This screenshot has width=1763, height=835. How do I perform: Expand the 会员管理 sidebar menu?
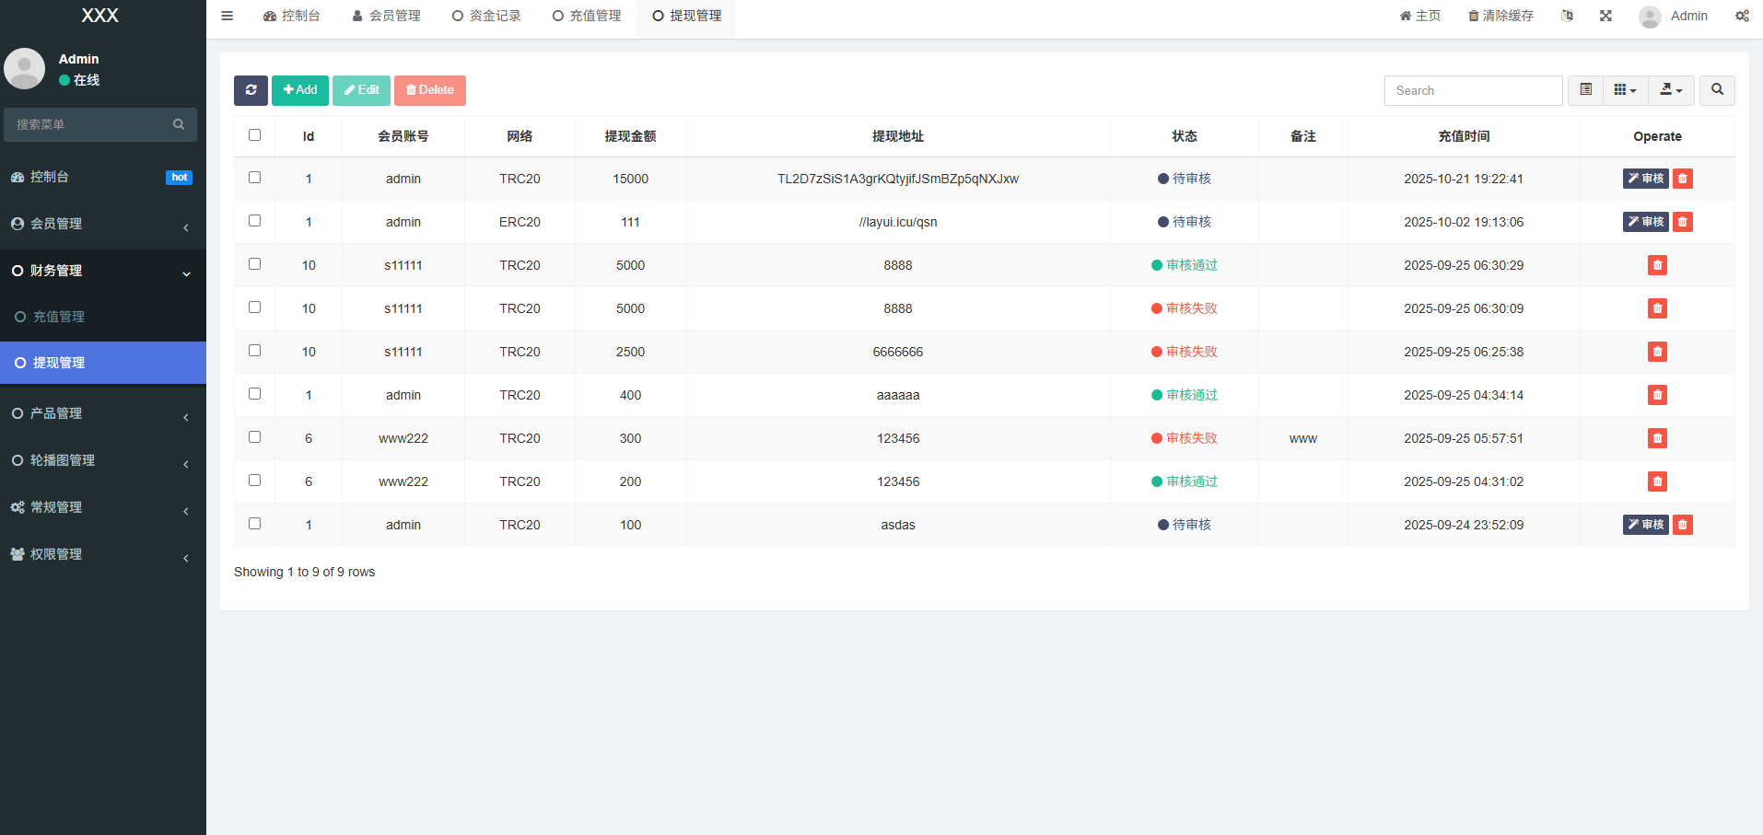(101, 224)
